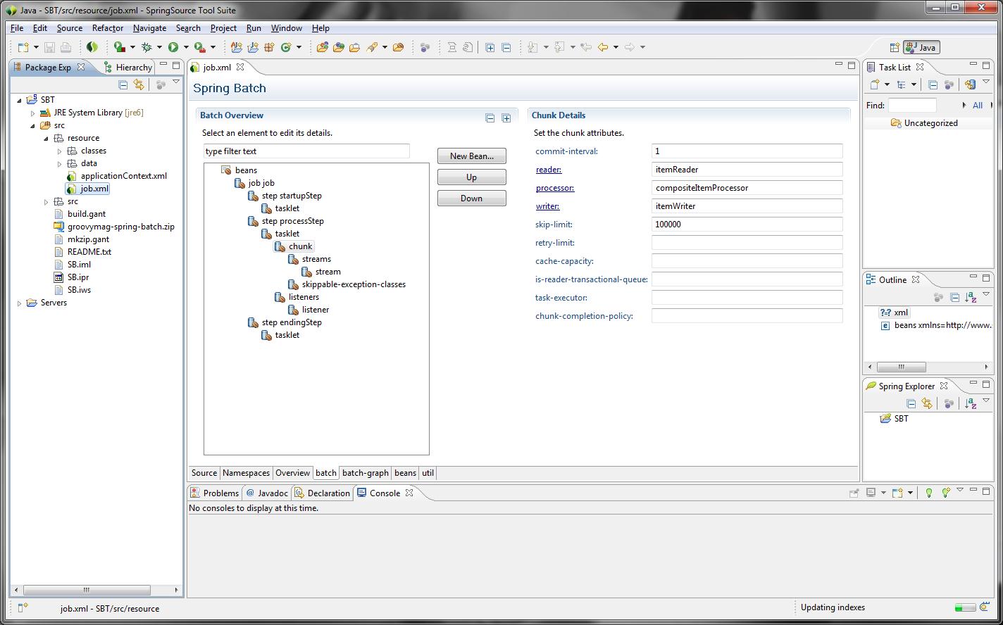
Task: Open the Navigate menu
Action: [149, 28]
